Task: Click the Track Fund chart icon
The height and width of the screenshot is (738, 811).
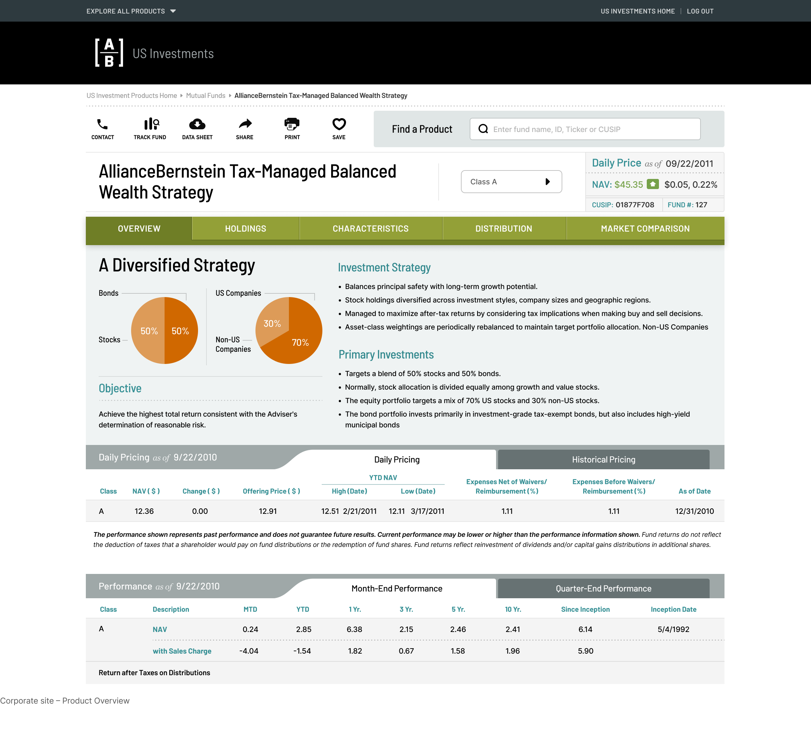Action: click(151, 124)
